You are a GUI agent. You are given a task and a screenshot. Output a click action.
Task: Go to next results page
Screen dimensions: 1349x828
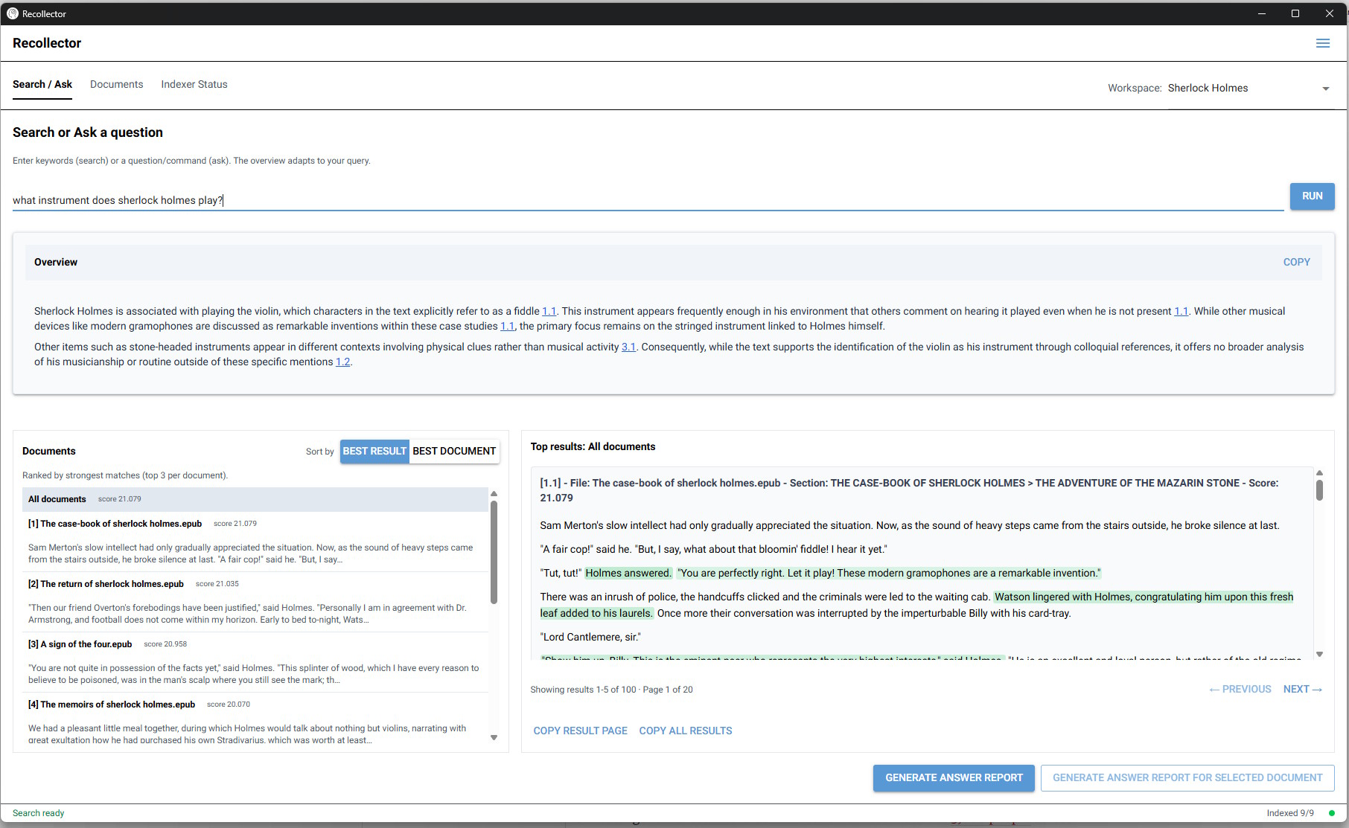point(1302,689)
